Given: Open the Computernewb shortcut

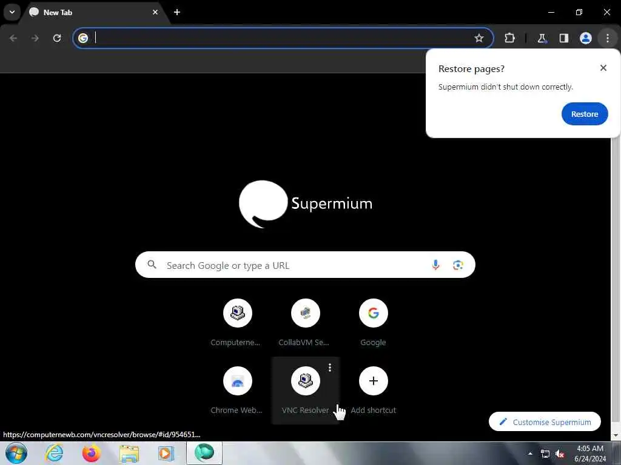Looking at the screenshot, I should (x=237, y=323).
